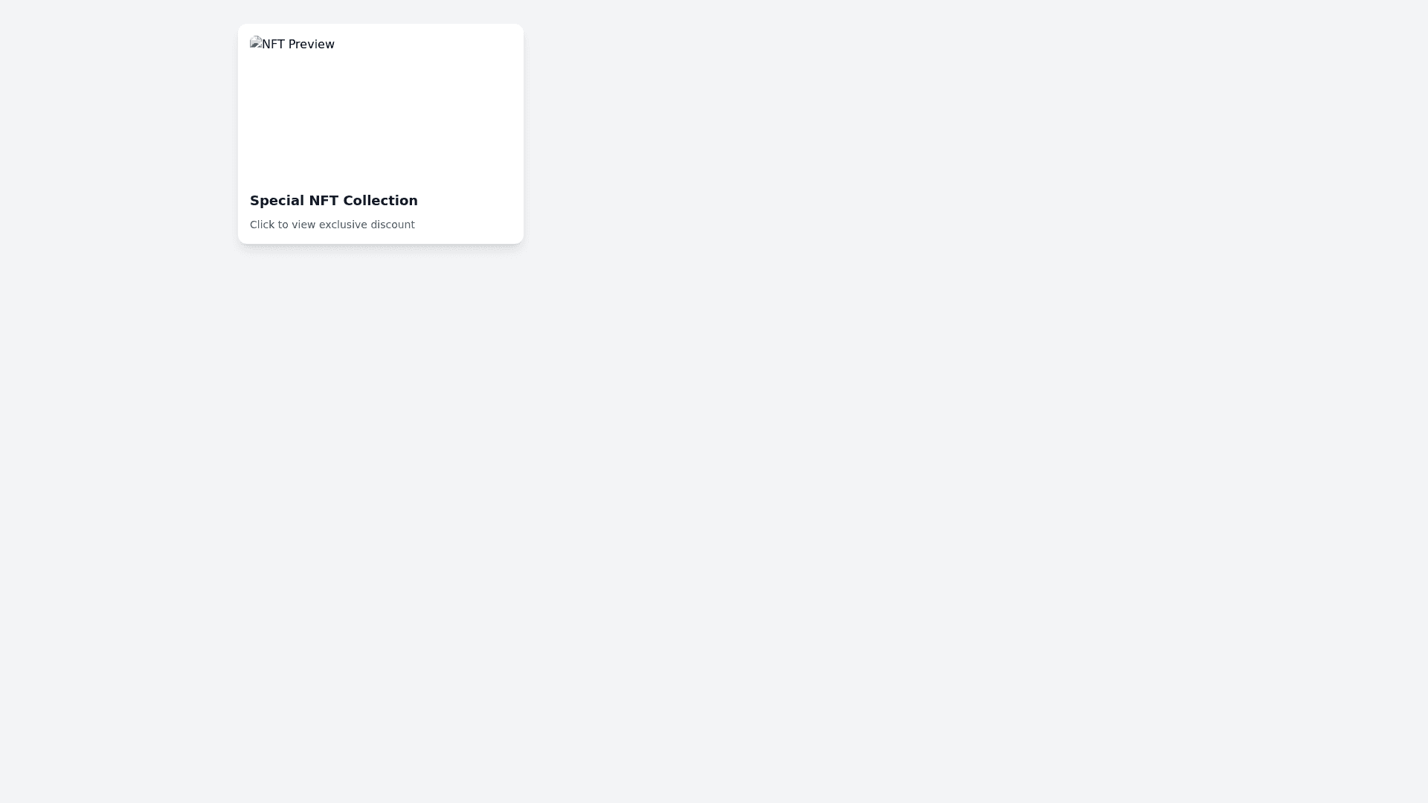
Task: Select the 'discount' word in the caption
Action: [x=393, y=225]
